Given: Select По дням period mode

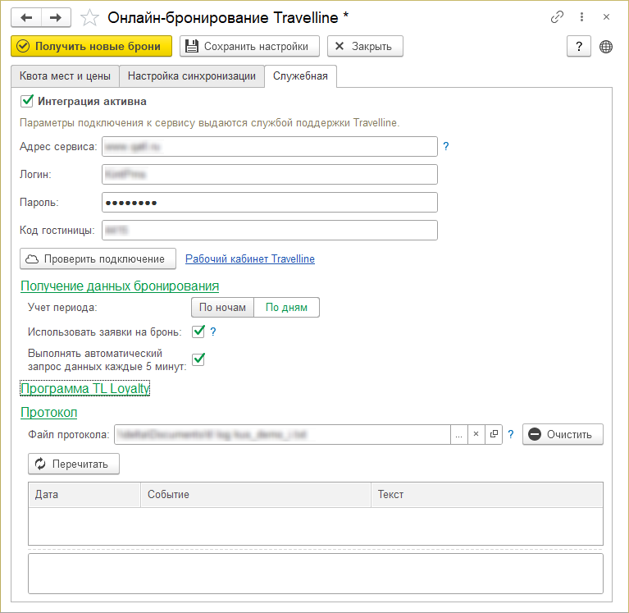Looking at the screenshot, I should click(x=286, y=308).
